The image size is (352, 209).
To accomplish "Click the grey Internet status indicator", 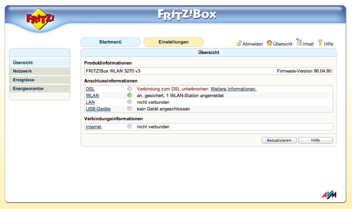I will tap(129, 126).
